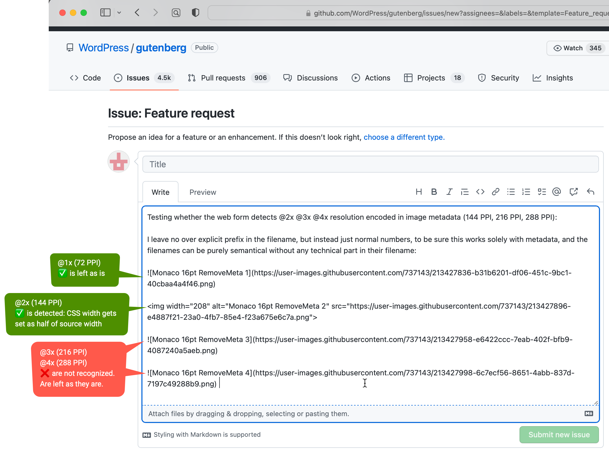Open the Pull requests tab
Screen dimensions: 609x450
coord(223,78)
